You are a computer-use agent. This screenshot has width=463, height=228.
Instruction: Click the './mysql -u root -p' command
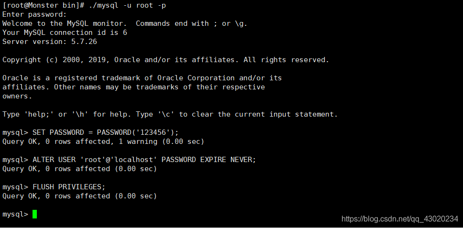[127, 6]
